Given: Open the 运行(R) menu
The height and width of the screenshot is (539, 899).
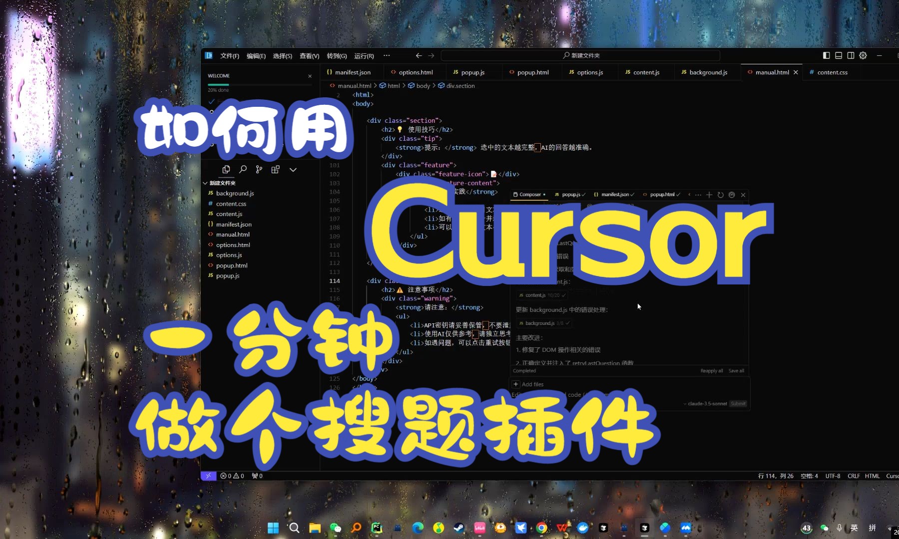Looking at the screenshot, I should [x=364, y=56].
